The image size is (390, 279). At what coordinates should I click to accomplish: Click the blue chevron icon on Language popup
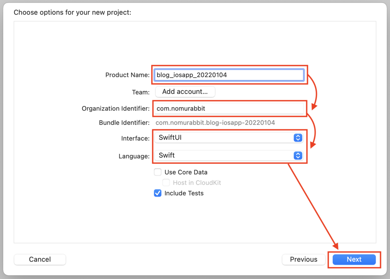298,156
